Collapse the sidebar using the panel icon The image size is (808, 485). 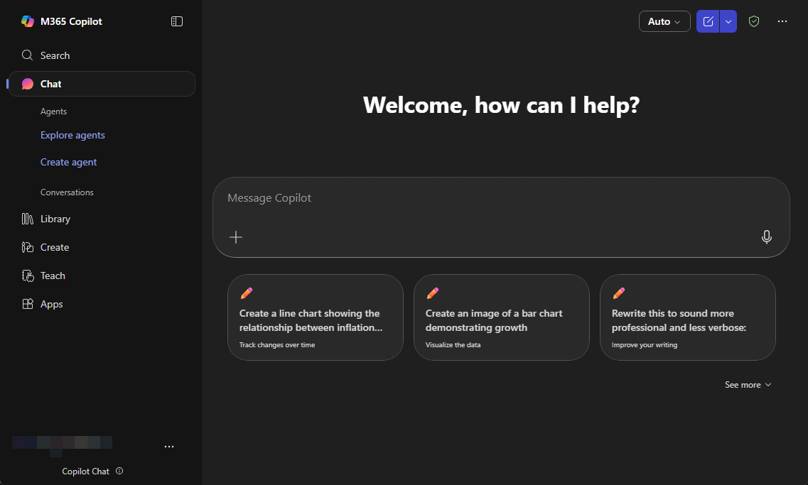click(x=176, y=21)
